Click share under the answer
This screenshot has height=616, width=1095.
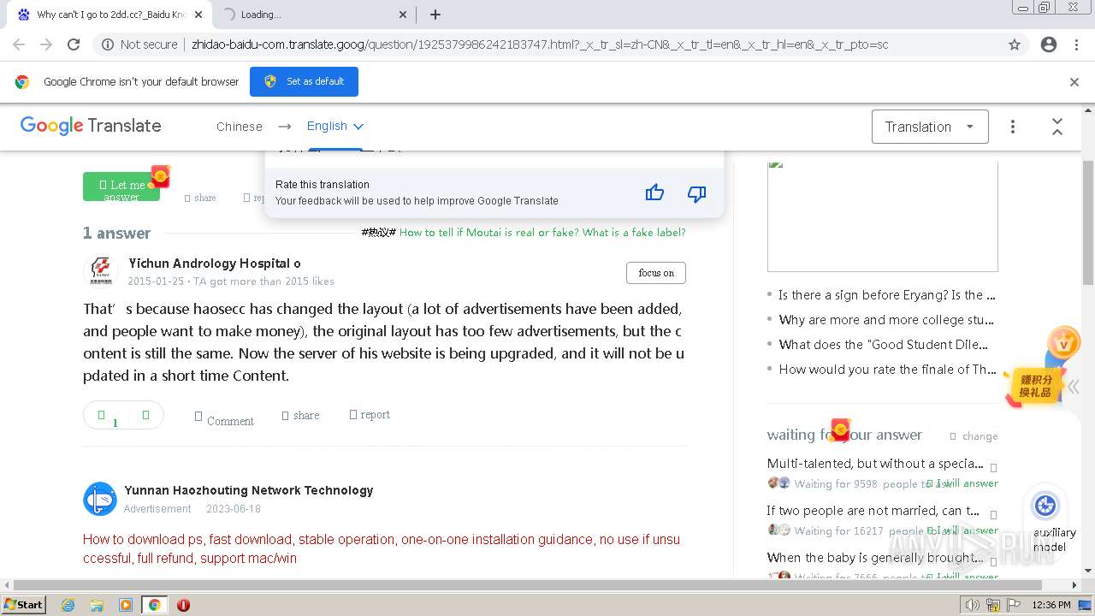[300, 416]
